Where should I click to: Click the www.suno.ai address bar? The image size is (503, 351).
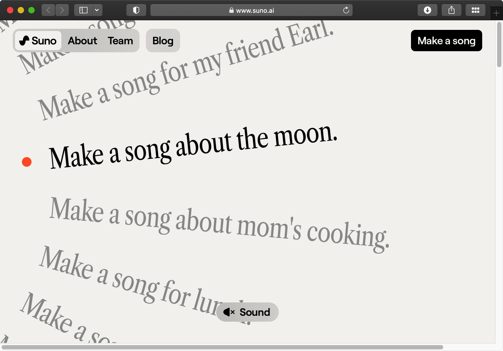pyautogui.click(x=251, y=10)
